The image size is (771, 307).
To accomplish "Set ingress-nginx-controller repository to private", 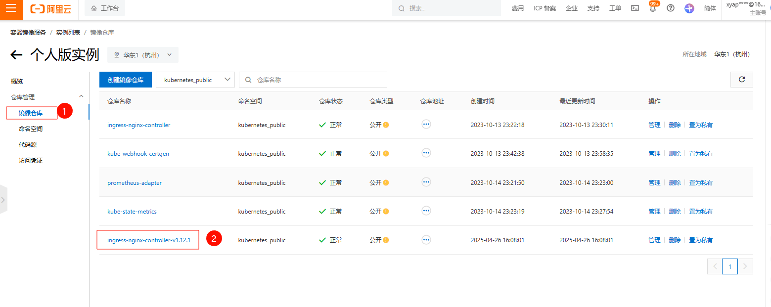I will 701,125.
